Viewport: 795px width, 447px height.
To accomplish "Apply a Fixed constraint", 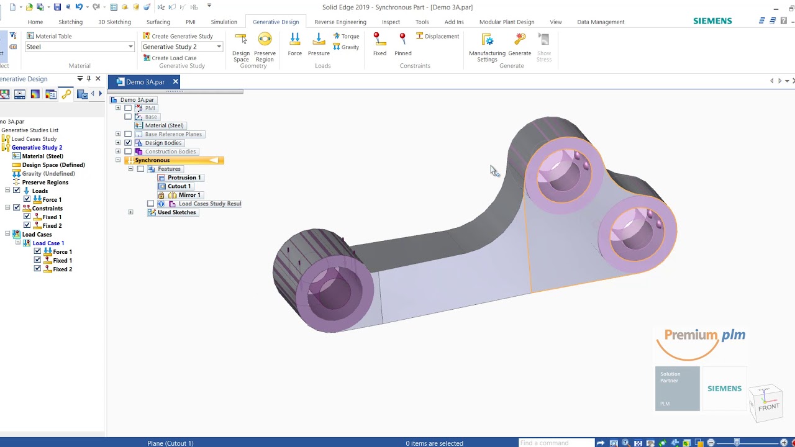I will click(379, 45).
